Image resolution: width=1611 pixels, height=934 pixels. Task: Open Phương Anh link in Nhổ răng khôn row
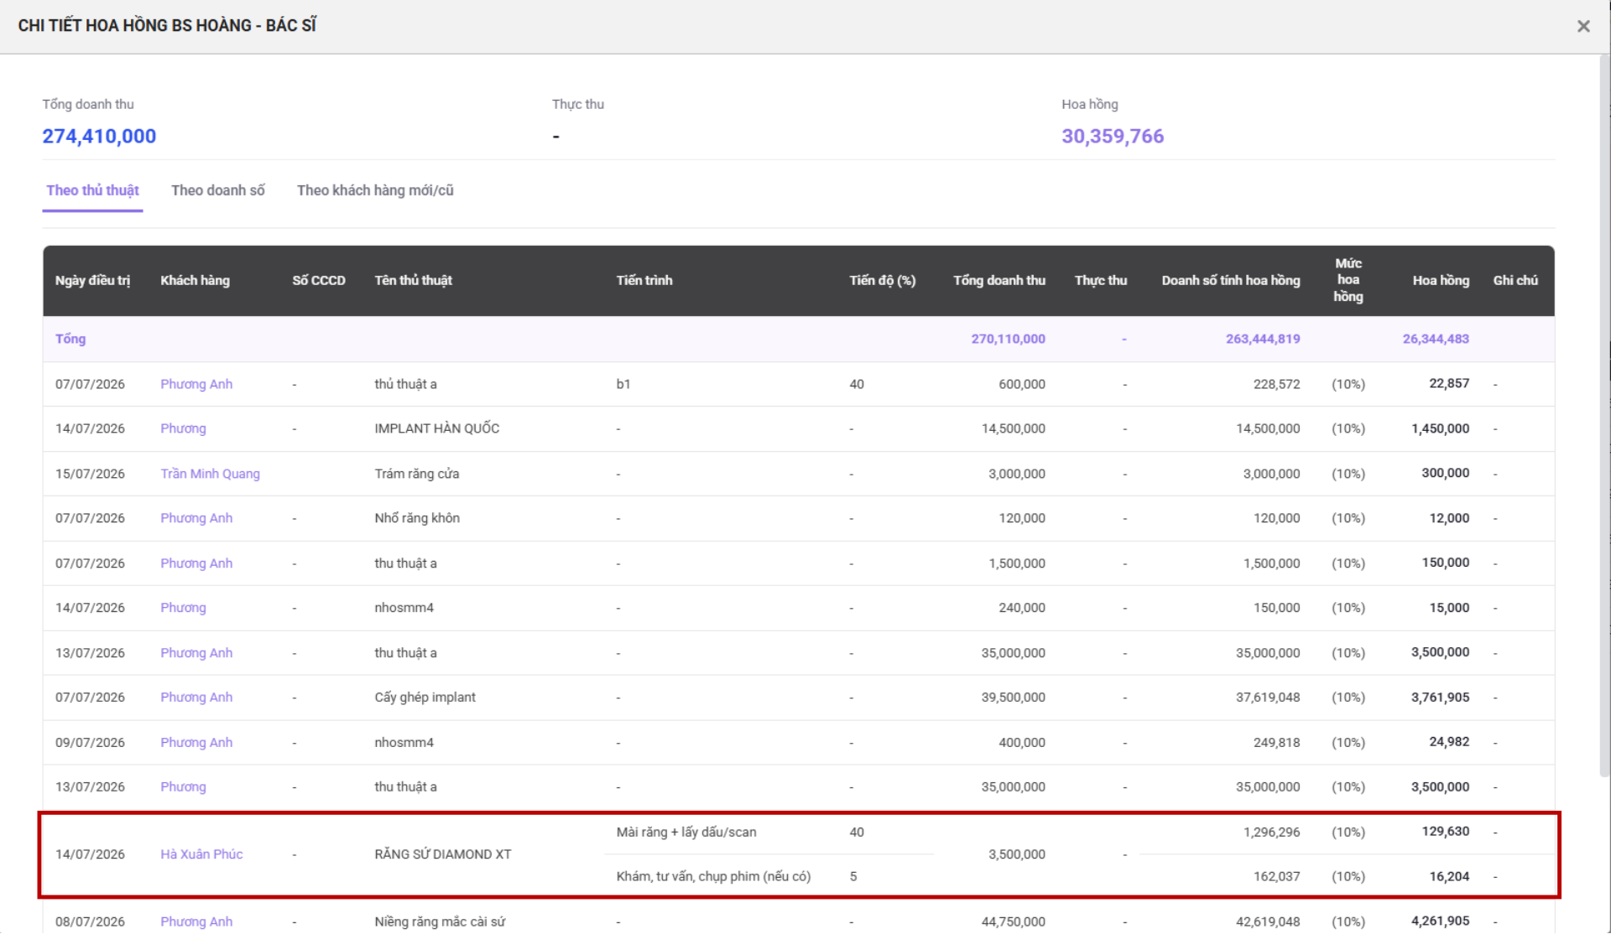click(x=196, y=518)
